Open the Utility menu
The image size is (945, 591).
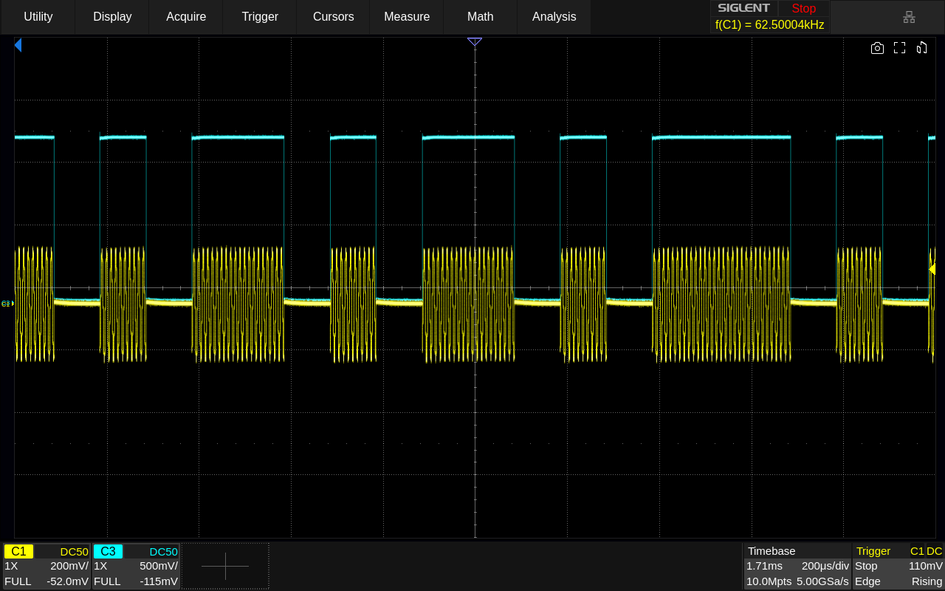(38, 16)
